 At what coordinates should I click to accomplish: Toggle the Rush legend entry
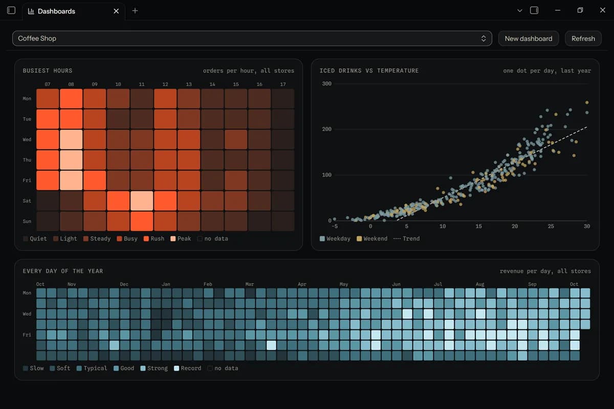[153, 239]
